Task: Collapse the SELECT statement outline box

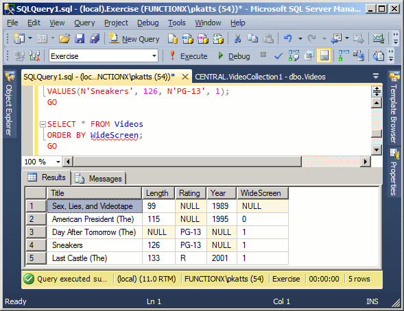Action: pos(43,125)
